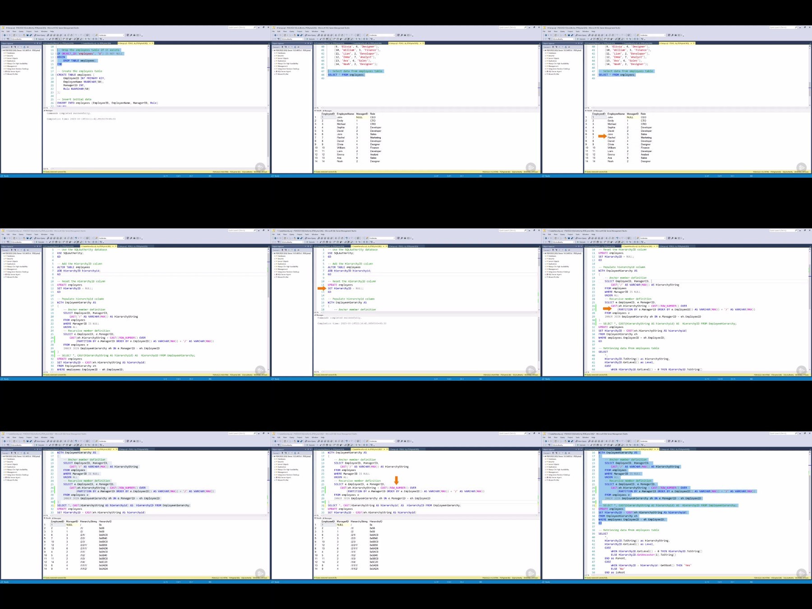The width and height of the screenshot is (812, 609).
Task: Click New Query in the top-left screenshot
Action: click(40, 35)
